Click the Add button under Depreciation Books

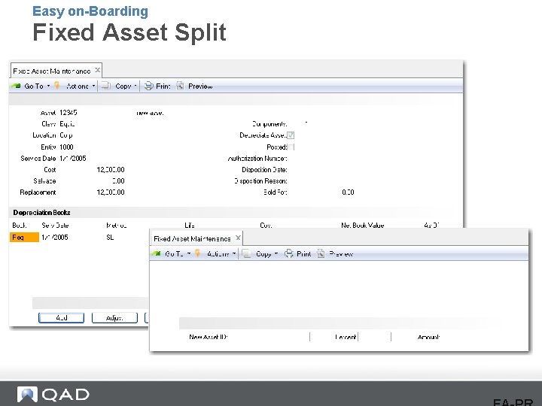61,318
